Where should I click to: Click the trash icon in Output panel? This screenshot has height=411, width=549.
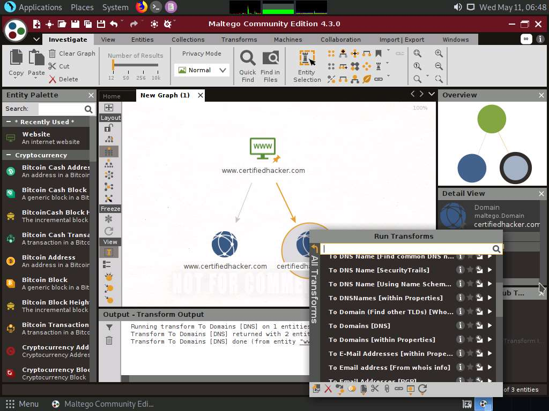[109, 340]
